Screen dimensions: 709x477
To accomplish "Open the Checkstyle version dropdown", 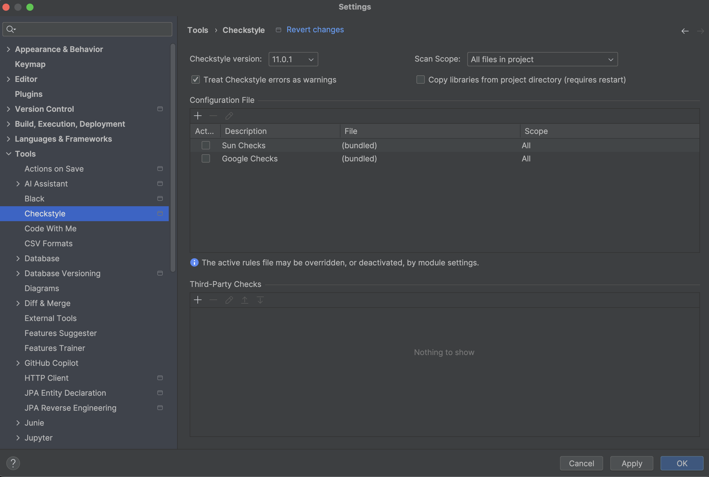I will pyautogui.click(x=293, y=59).
